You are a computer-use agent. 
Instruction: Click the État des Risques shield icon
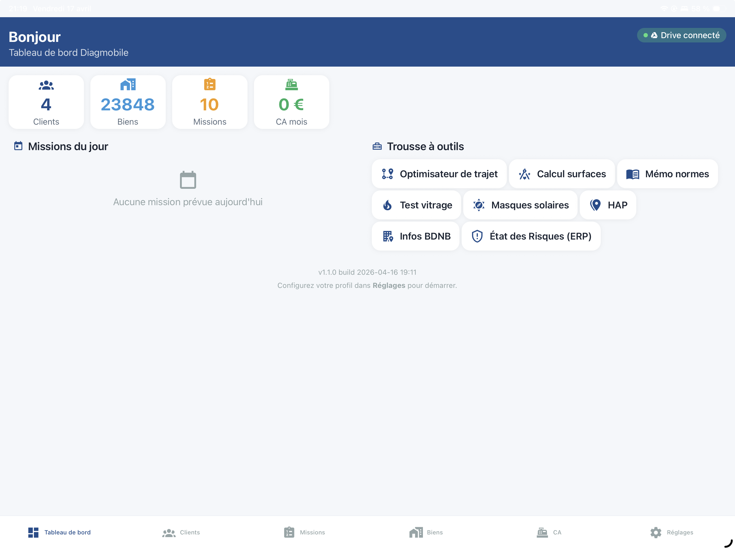pyautogui.click(x=477, y=236)
